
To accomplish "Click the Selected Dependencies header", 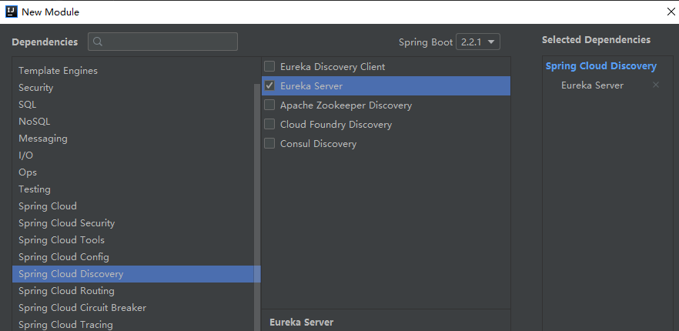I will 597,40.
